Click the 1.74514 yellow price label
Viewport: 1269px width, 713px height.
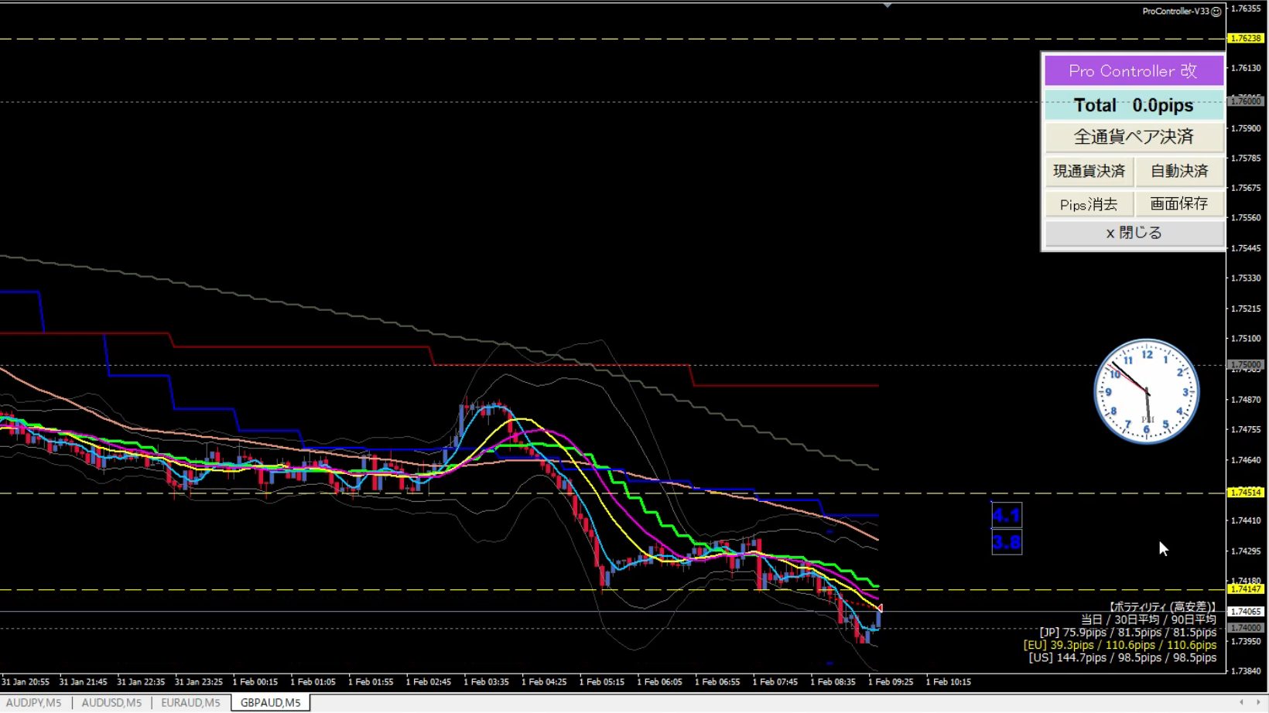[x=1246, y=492]
